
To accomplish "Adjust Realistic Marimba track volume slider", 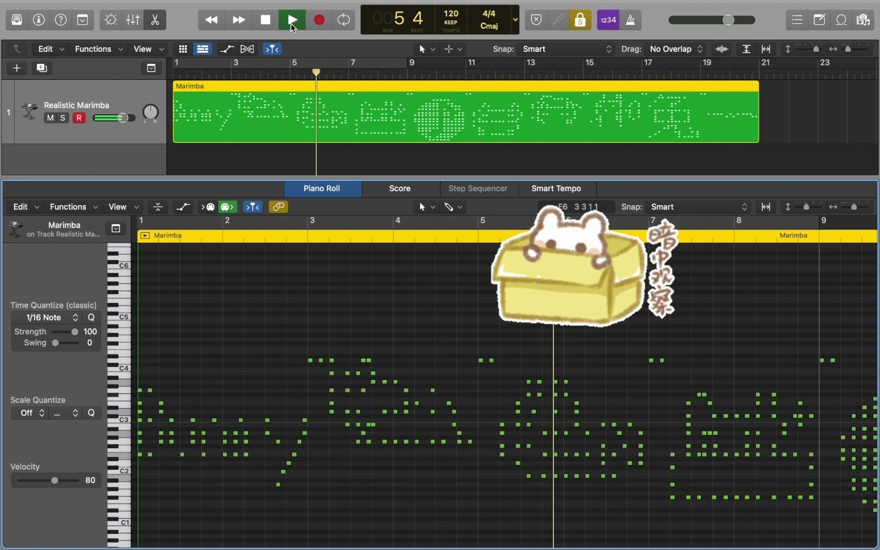I will click(114, 118).
